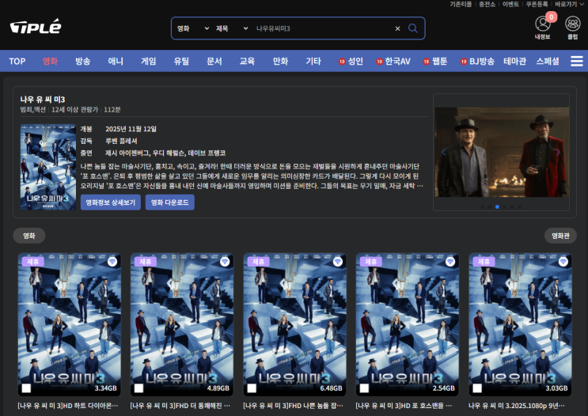
Task: Select the active blue carousel dot
Action: click(x=497, y=207)
